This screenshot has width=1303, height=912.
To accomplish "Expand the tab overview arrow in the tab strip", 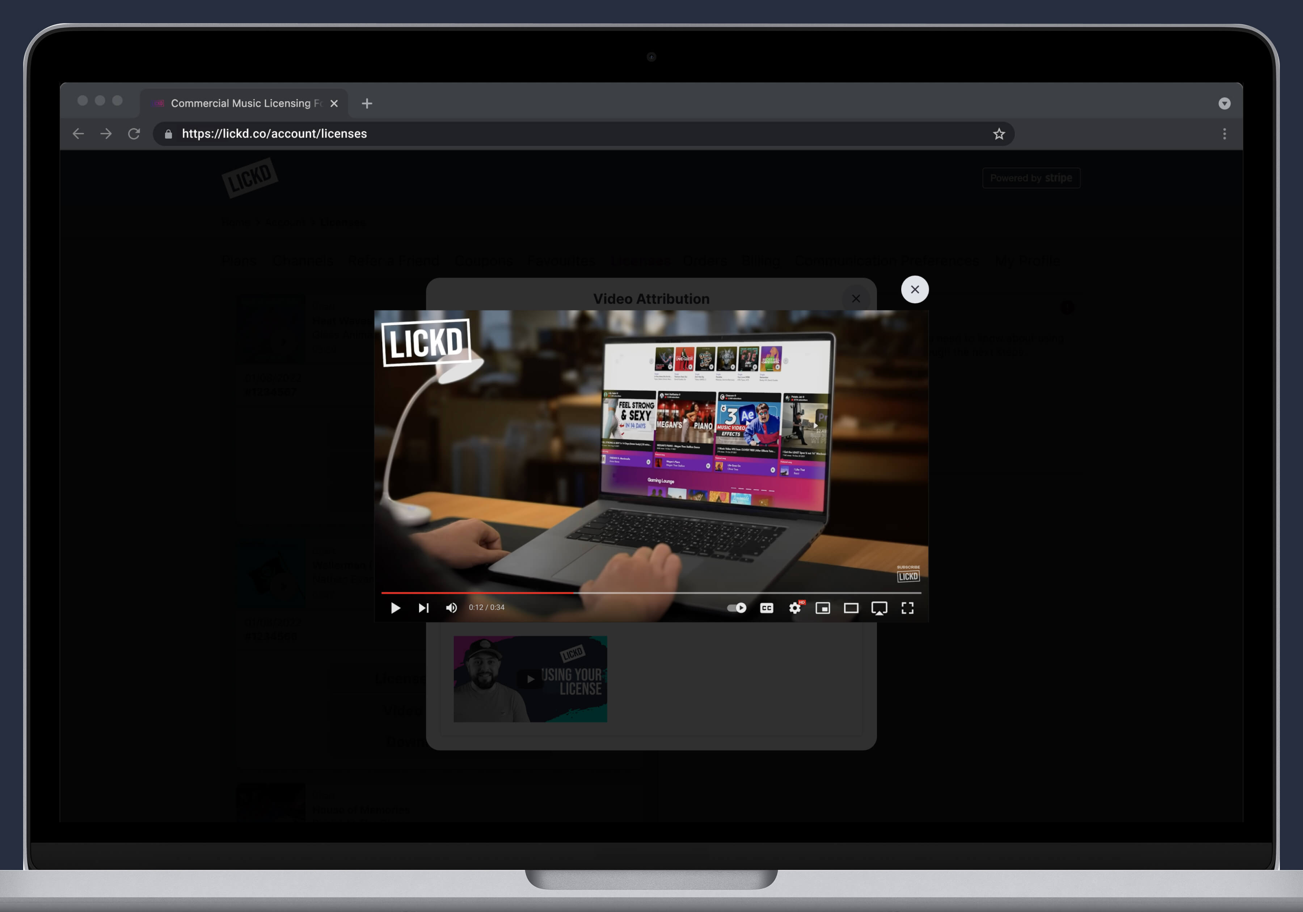I will click(x=1225, y=103).
